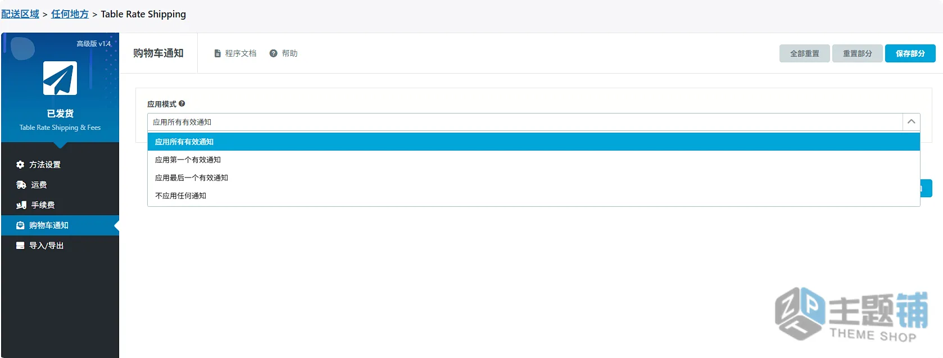Click the truck icon beside 运费

21,185
